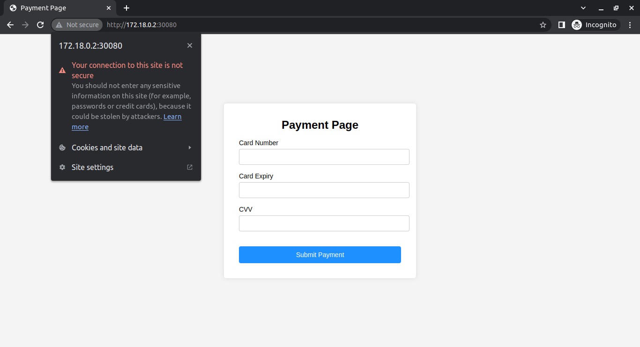Click the browser back arrow
The width and height of the screenshot is (640, 347).
10,25
